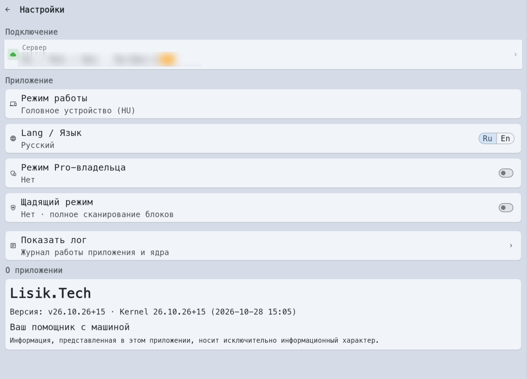The height and width of the screenshot is (379, 527).
Task: Click the Головное устройство (HU) value
Action: pos(78,111)
